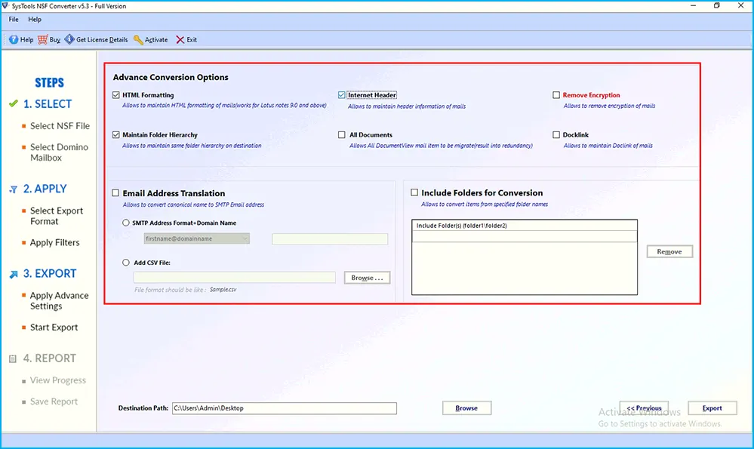Viewport: 754px width, 449px height.
Task: Click the Export button
Action: click(712, 407)
